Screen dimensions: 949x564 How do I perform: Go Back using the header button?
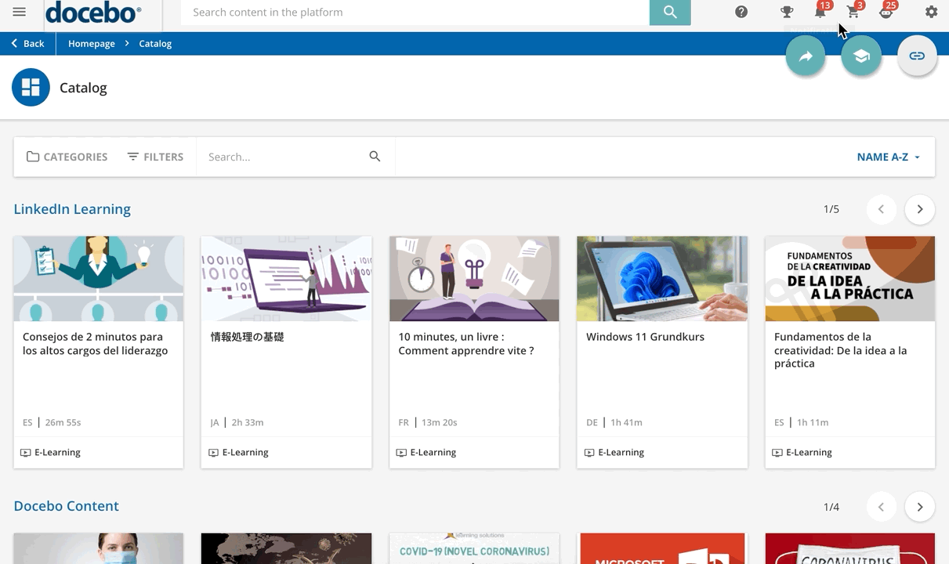27,44
